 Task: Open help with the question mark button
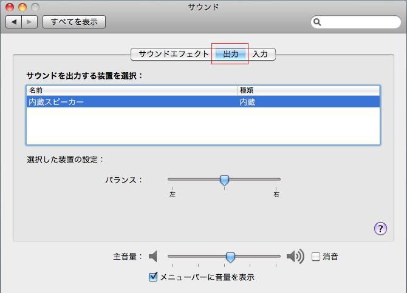tap(380, 229)
